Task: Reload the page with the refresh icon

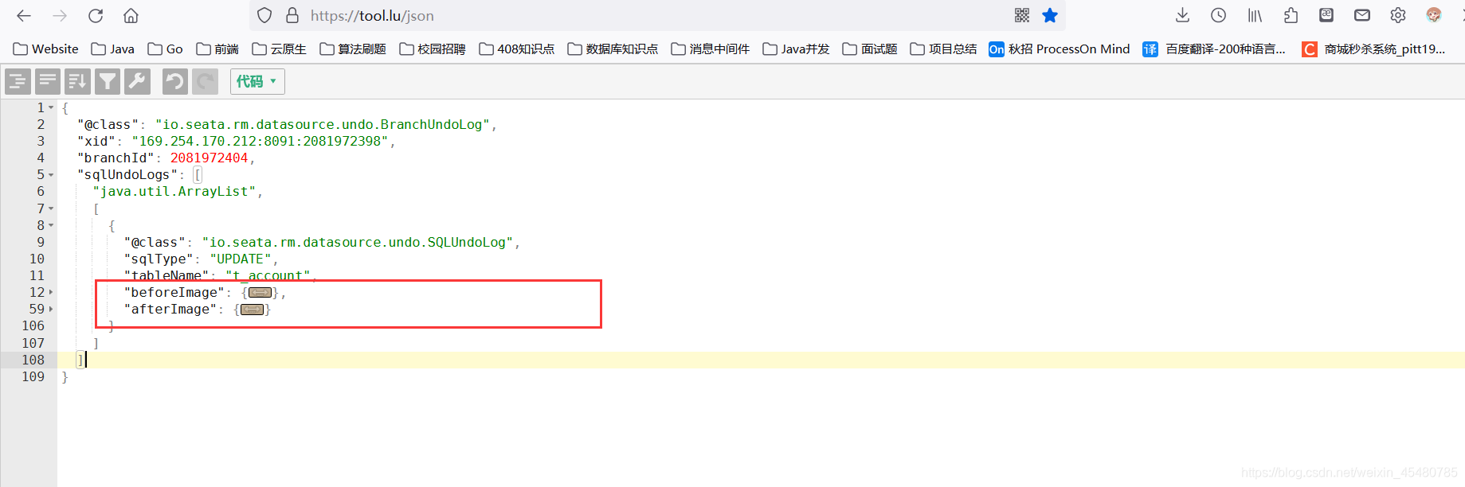Action: coord(96,15)
